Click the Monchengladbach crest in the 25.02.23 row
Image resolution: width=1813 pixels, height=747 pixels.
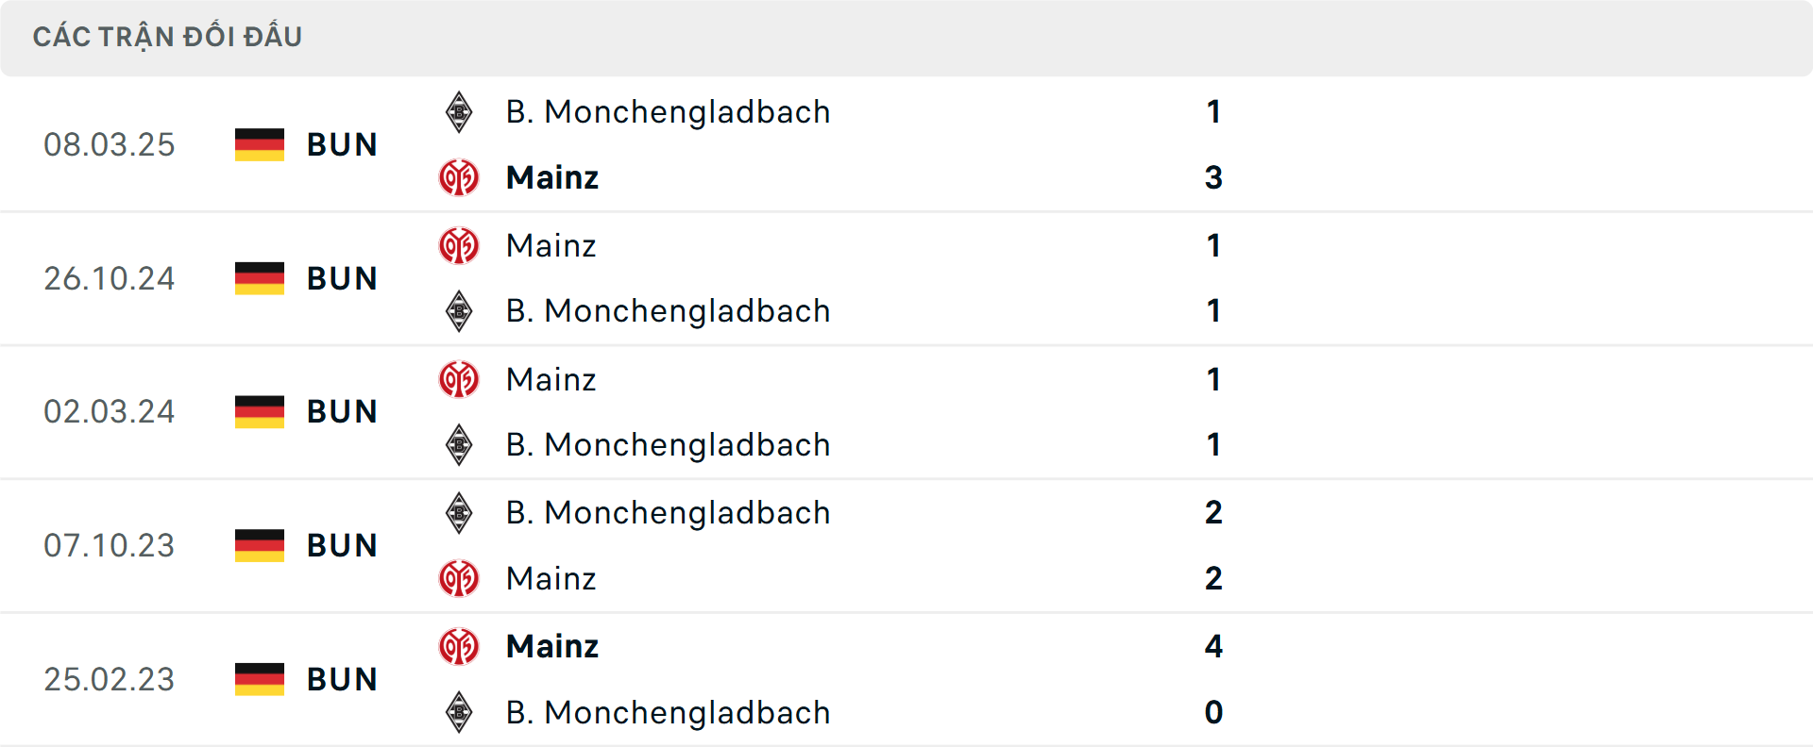coord(459,712)
